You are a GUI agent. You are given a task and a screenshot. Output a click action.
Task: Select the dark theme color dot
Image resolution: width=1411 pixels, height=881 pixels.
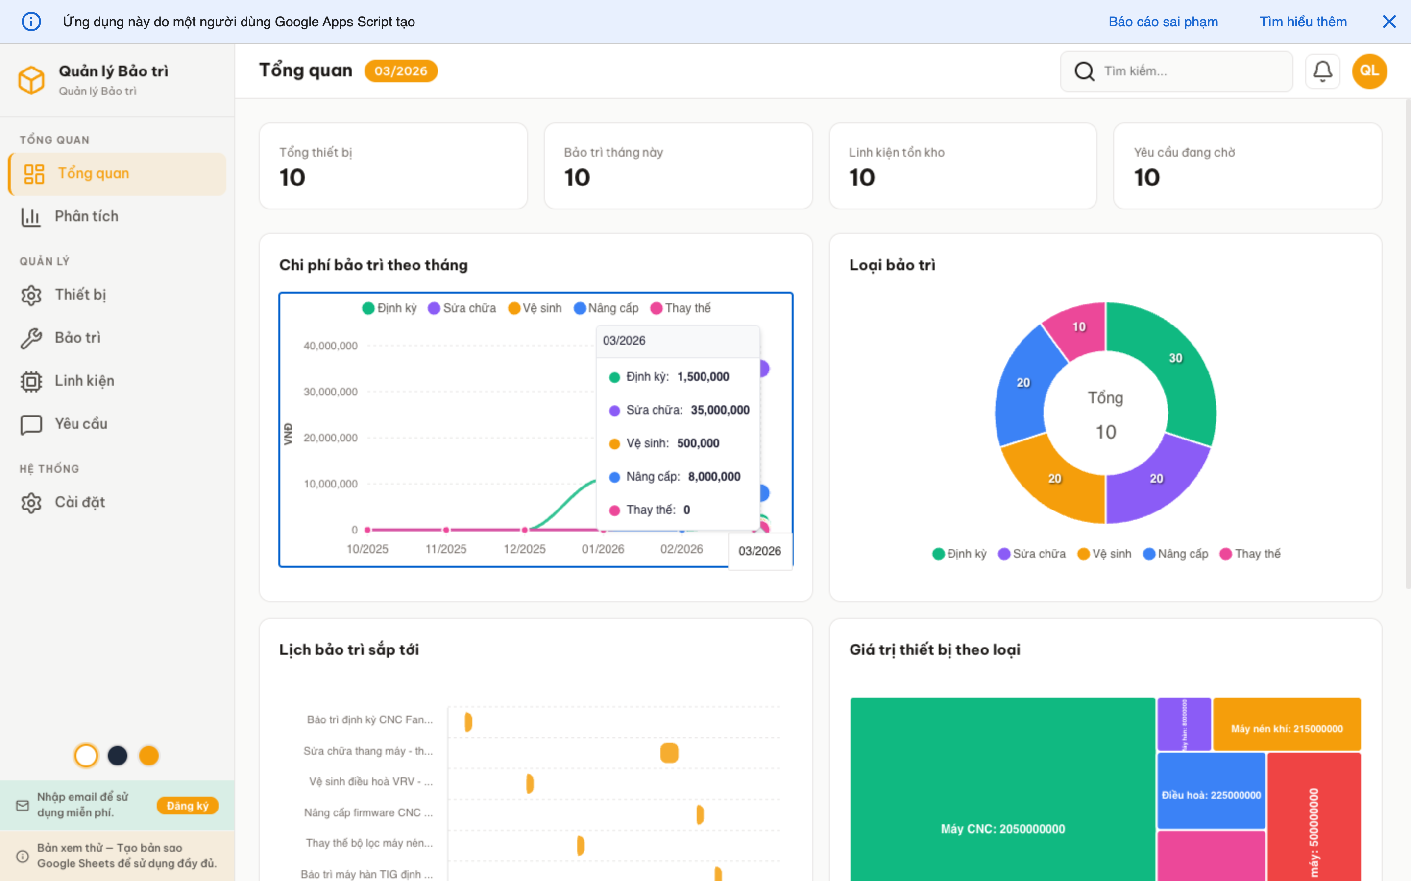tap(117, 755)
